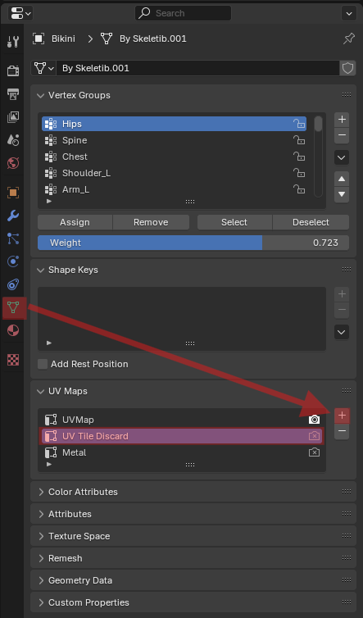Open the editor type dropdown
Image resolution: width=363 pixels, height=618 pixels.
point(20,13)
